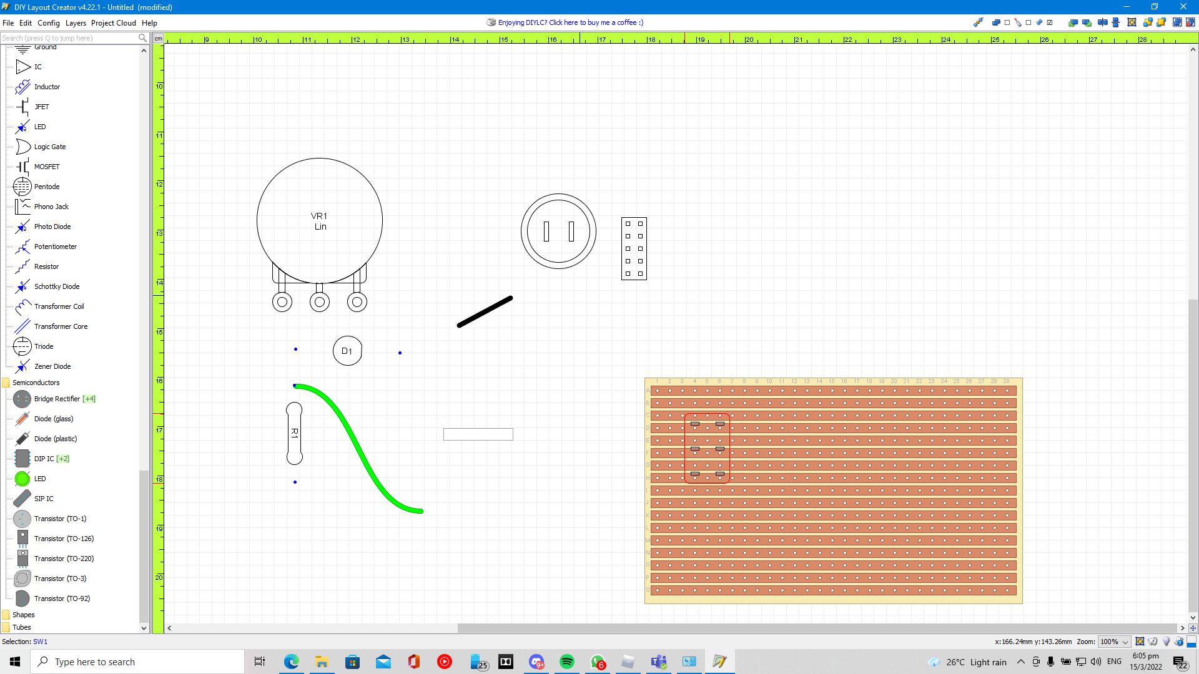Click the green rotate-selection toolbar icon
1199x674 pixels.
pyautogui.click(x=1073, y=22)
